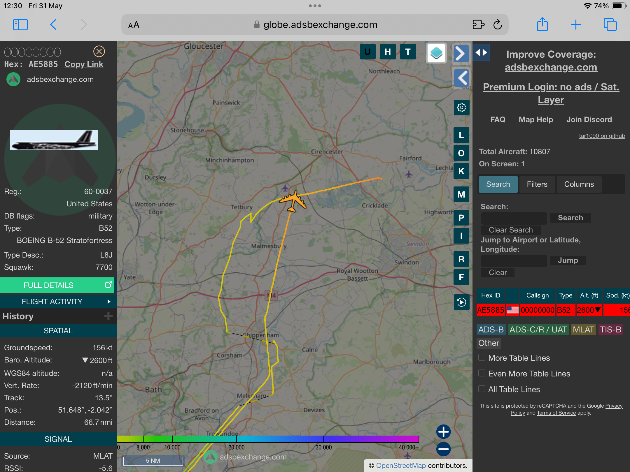Image resolution: width=630 pixels, height=472 pixels.
Task: Open map settings gear
Action: point(461,108)
